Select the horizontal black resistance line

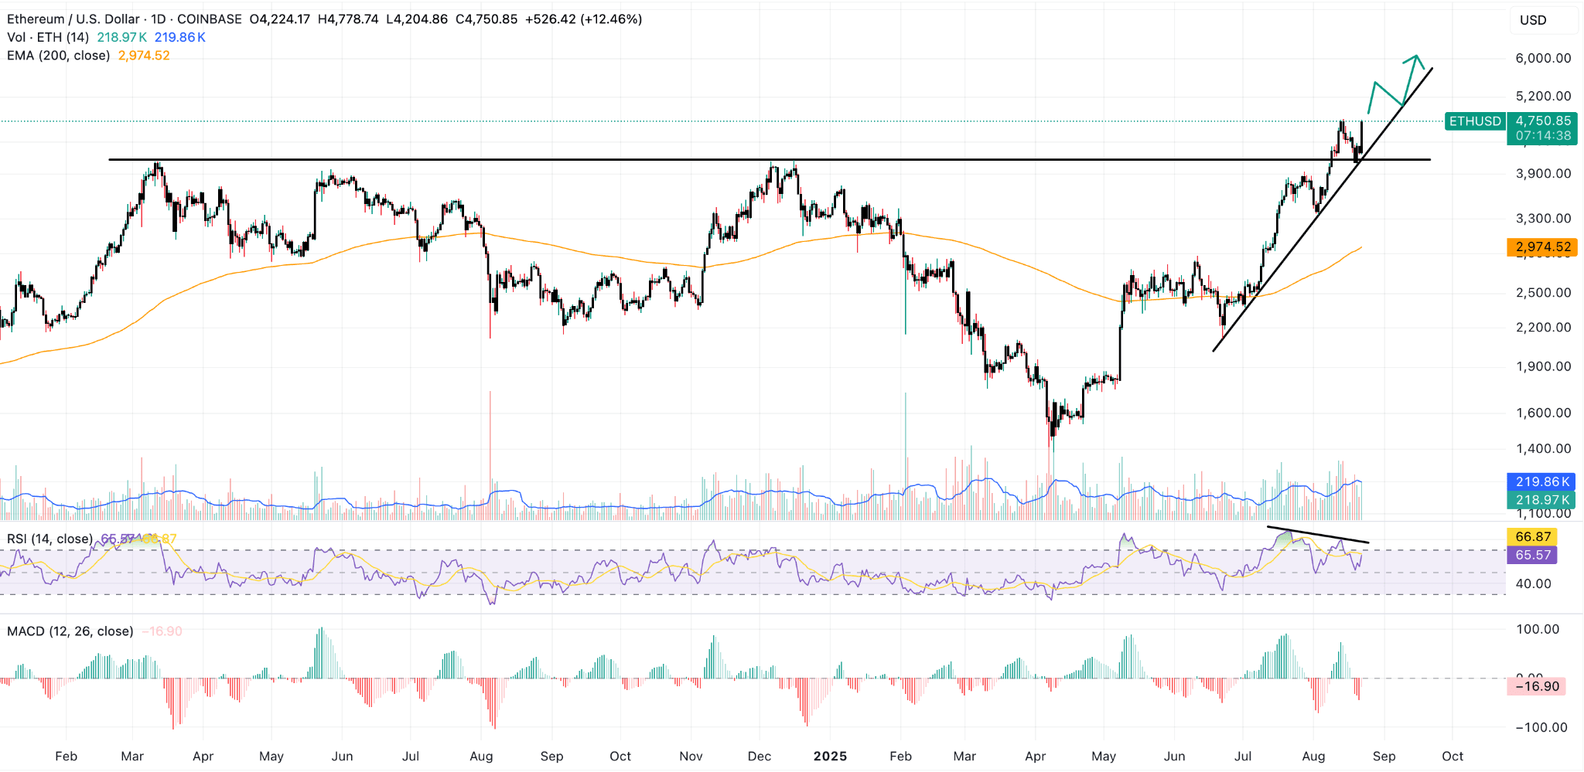770,160
